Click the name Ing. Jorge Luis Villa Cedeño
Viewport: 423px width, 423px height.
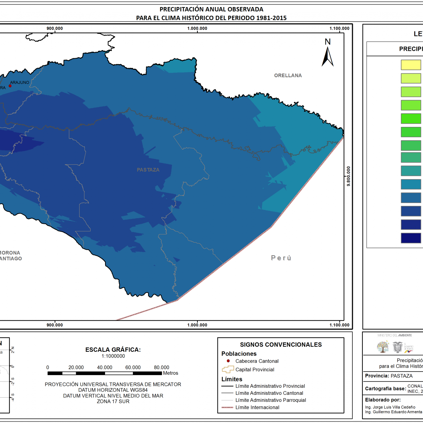coord(390,407)
